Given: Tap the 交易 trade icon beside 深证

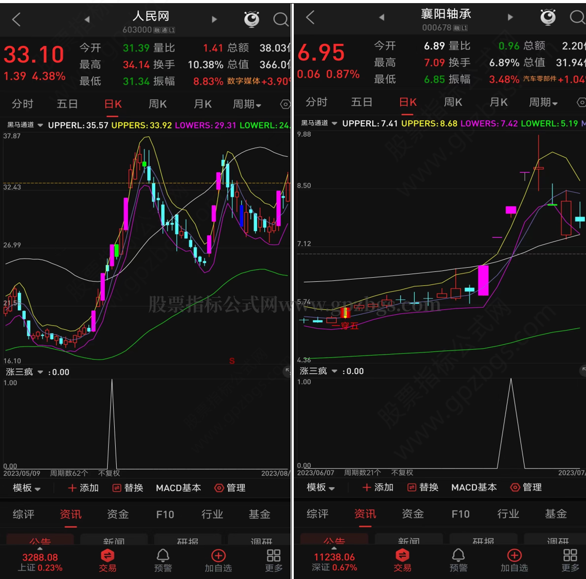Looking at the screenshot, I should click(403, 560).
